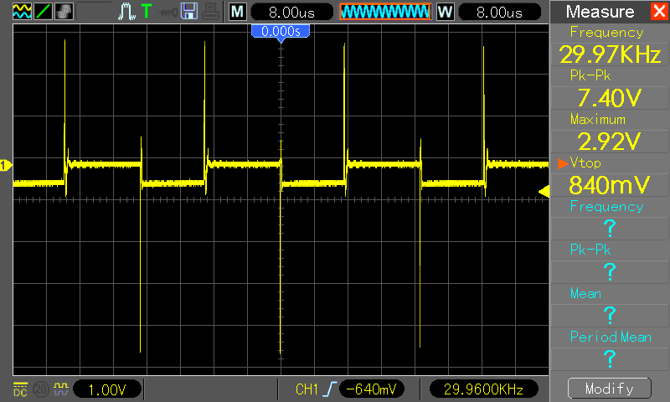Click the W window timebase label
Viewport: 670px width, 402px height.
tap(445, 12)
